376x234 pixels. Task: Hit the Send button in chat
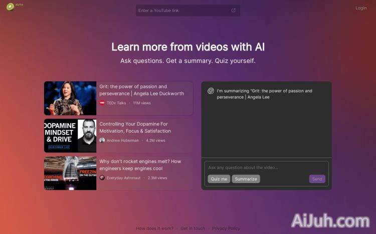coord(317,179)
